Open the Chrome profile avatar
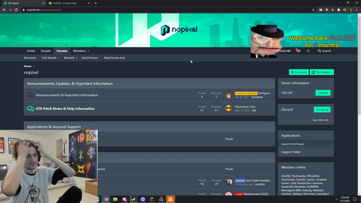361x203 pixels. [x=351, y=10]
